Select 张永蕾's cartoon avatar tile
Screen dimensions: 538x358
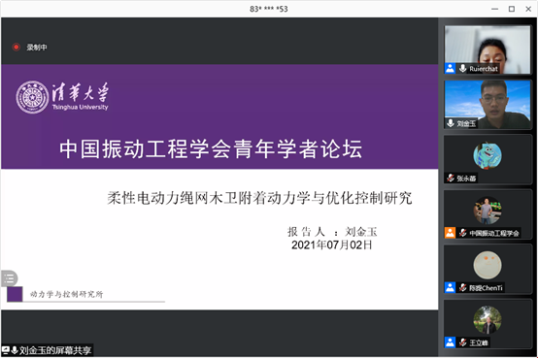[x=488, y=159]
